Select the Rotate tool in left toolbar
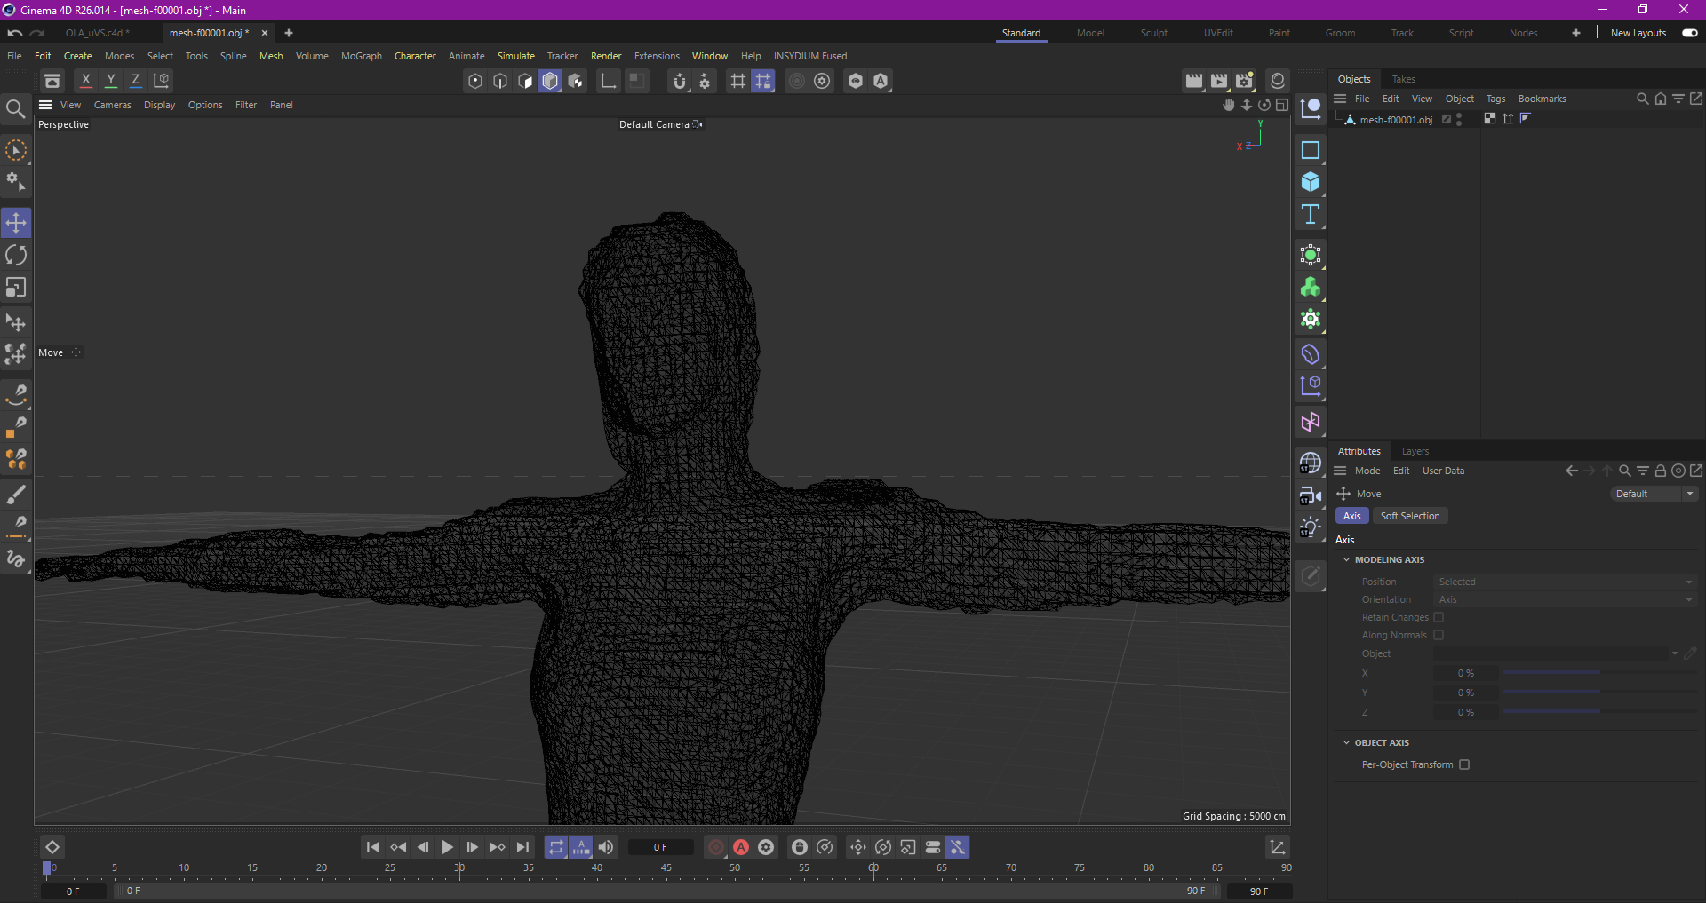The height and width of the screenshot is (903, 1706). (x=16, y=256)
